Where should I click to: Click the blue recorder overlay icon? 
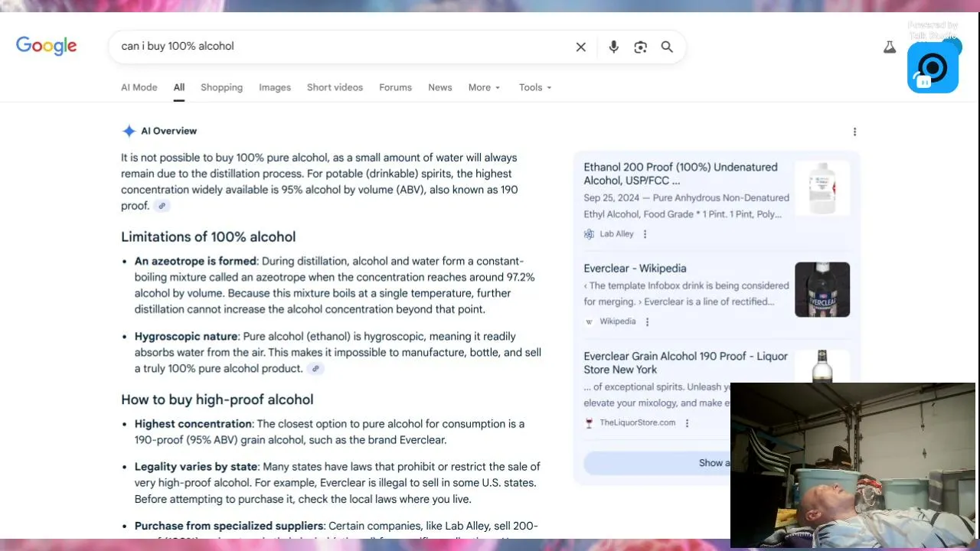click(x=933, y=67)
